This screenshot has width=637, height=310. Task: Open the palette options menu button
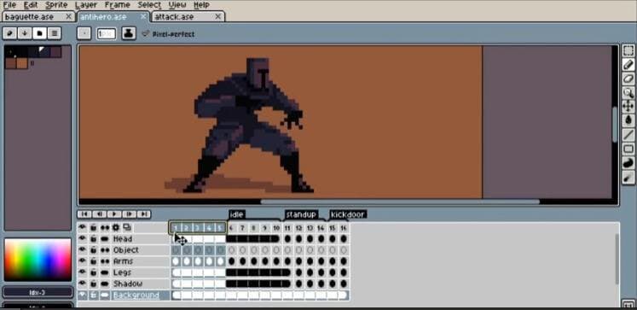point(54,33)
